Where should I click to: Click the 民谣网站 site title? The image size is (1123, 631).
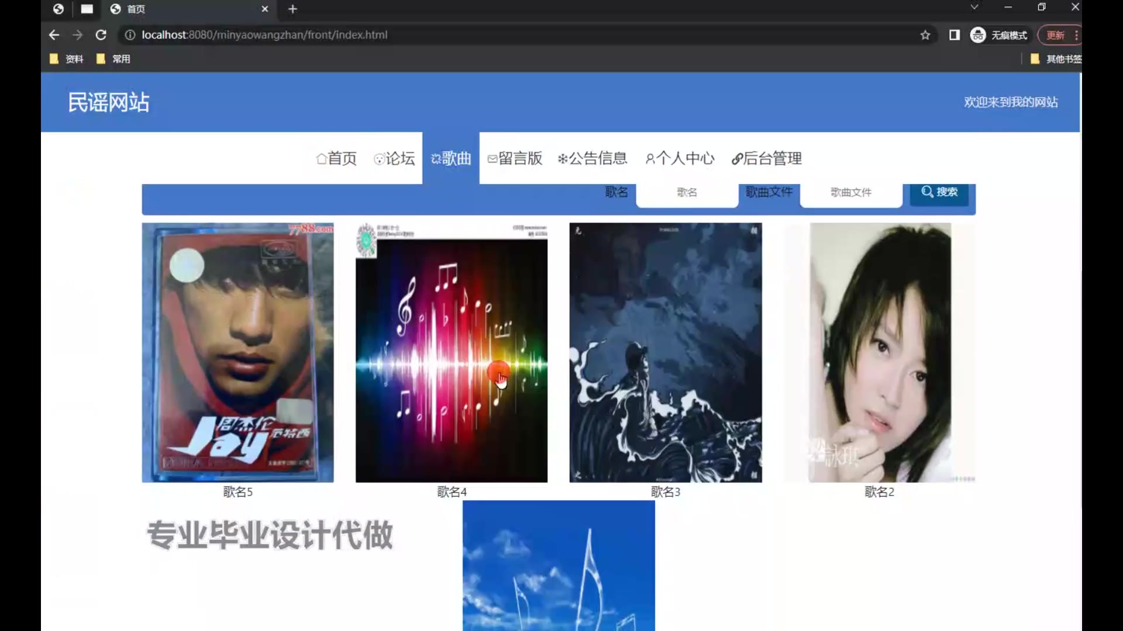coord(109,102)
